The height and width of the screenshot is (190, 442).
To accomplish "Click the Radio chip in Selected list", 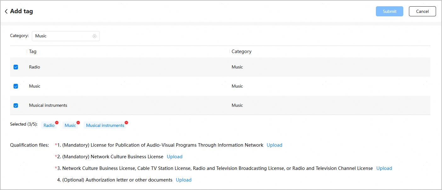I will [49, 125].
